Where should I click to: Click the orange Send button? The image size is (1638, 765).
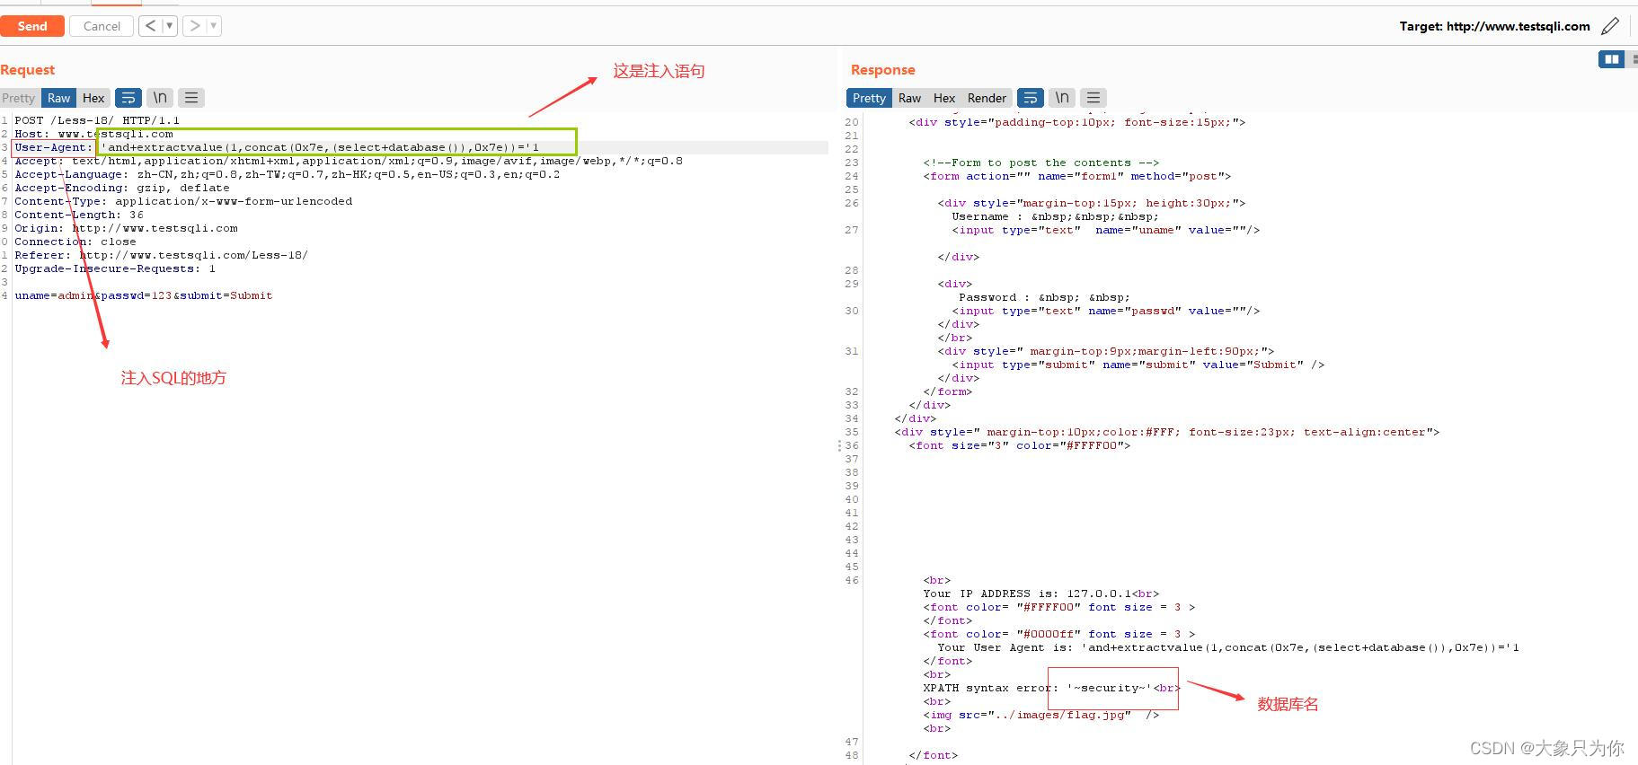pos(32,26)
